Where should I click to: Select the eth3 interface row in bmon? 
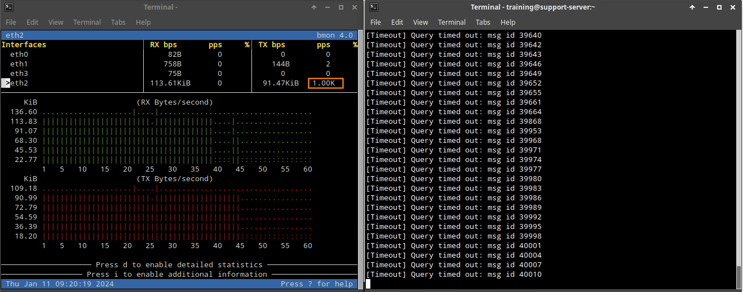(19, 74)
